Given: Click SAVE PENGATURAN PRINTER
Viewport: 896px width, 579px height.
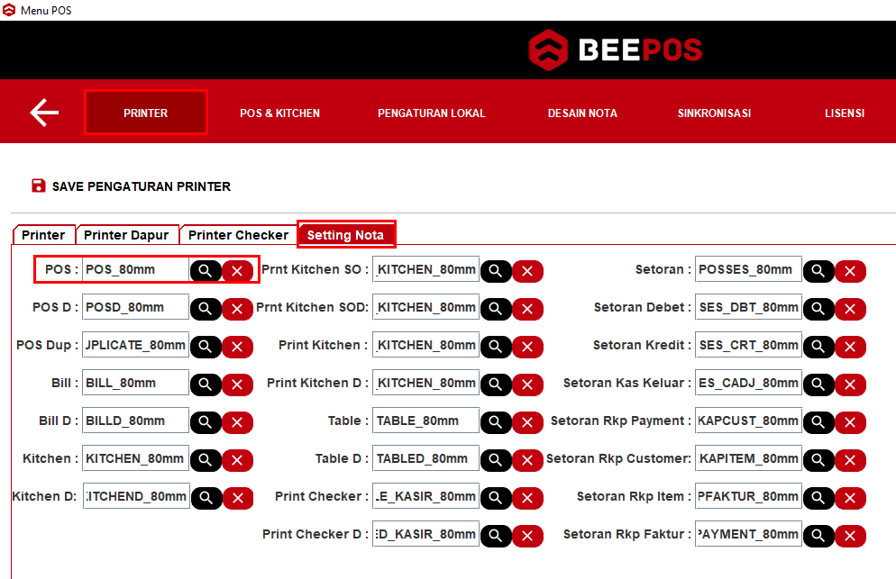Looking at the screenshot, I should [141, 186].
